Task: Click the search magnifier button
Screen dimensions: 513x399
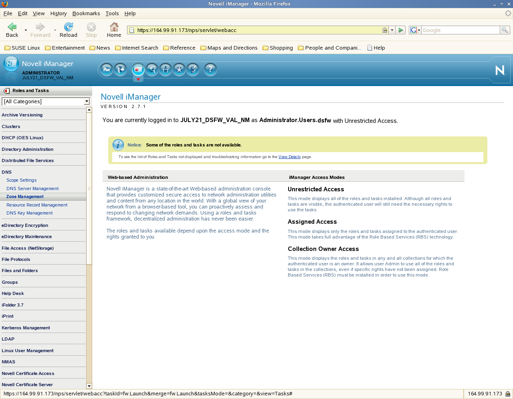Action: 505,30
